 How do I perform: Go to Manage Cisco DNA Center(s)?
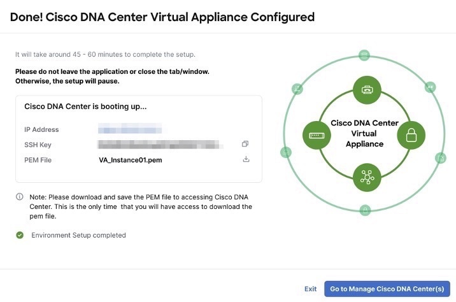click(x=387, y=289)
